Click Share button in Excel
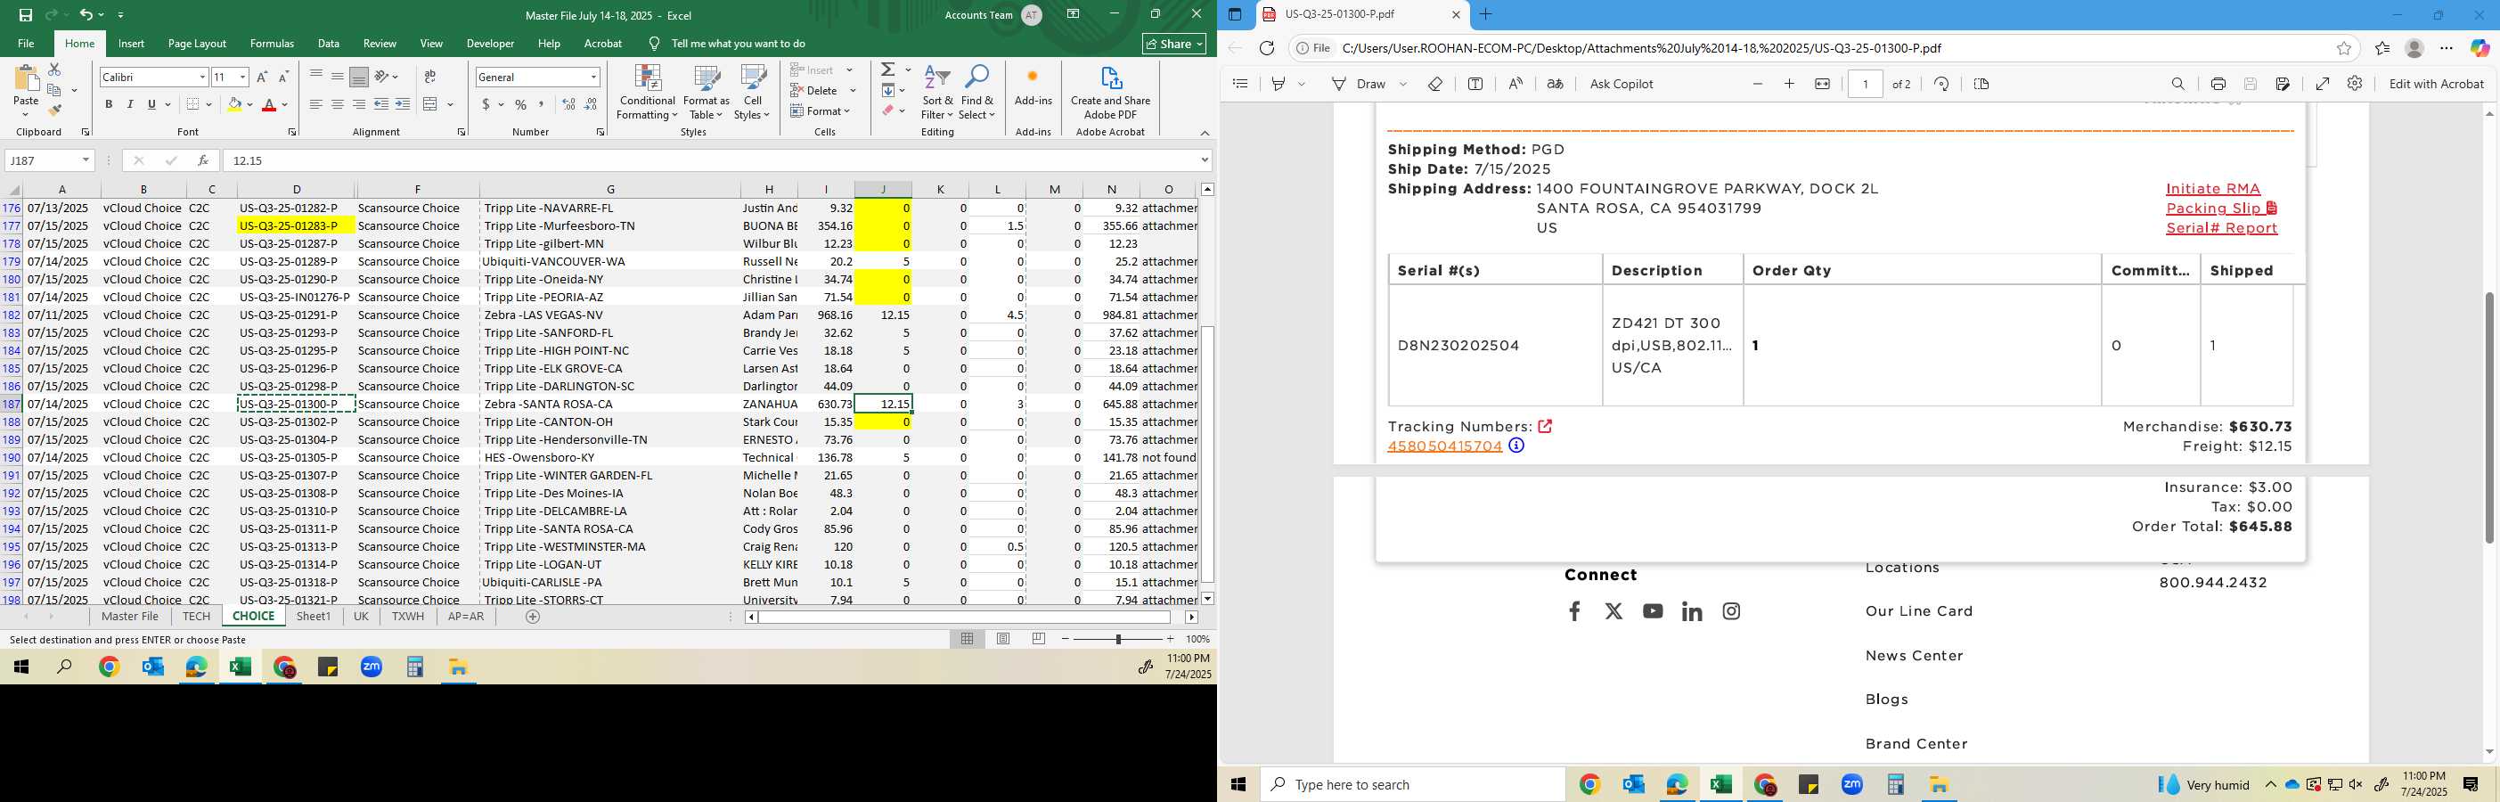2500x802 pixels. coord(1174,44)
